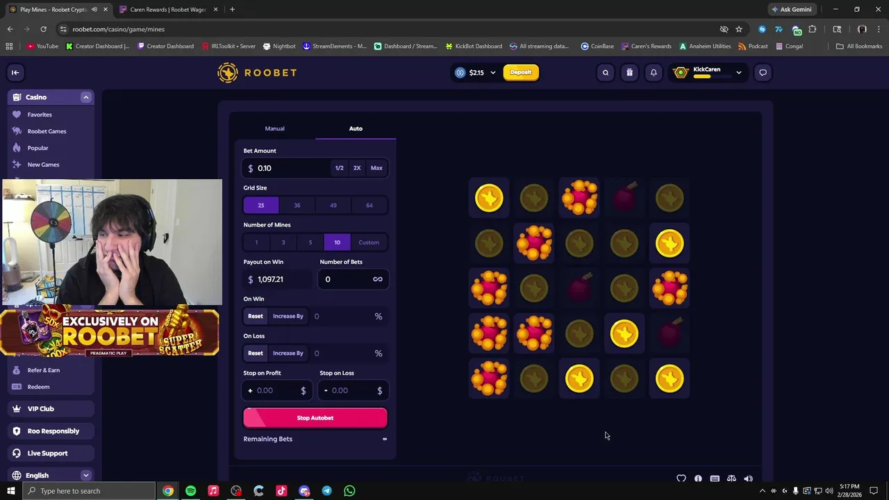The width and height of the screenshot is (889, 500).
Task: Select grid size 64
Action: click(x=369, y=205)
